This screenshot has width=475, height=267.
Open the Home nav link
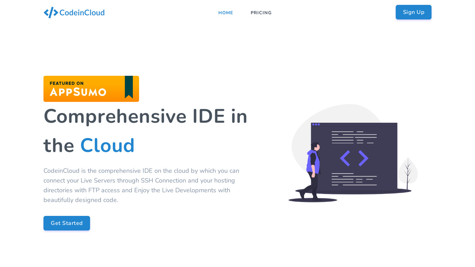pyautogui.click(x=226, y=13)
